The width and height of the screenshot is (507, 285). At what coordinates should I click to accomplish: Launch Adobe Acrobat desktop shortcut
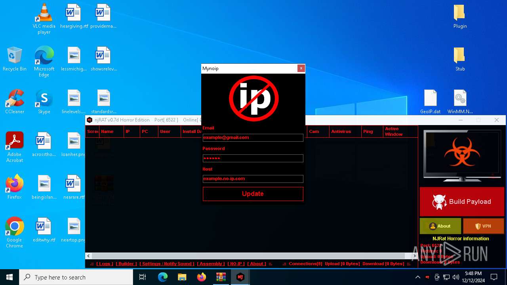pyautogui.click(x=15, y=147)
